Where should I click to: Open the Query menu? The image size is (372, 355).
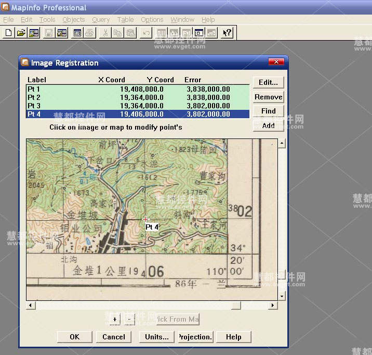(x=101, y=20)
